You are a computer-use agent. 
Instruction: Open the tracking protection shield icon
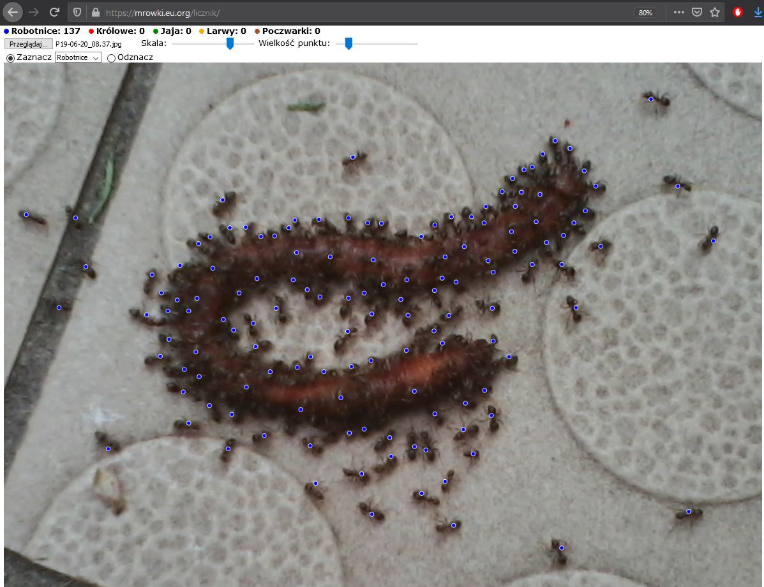tap(77, 12)
